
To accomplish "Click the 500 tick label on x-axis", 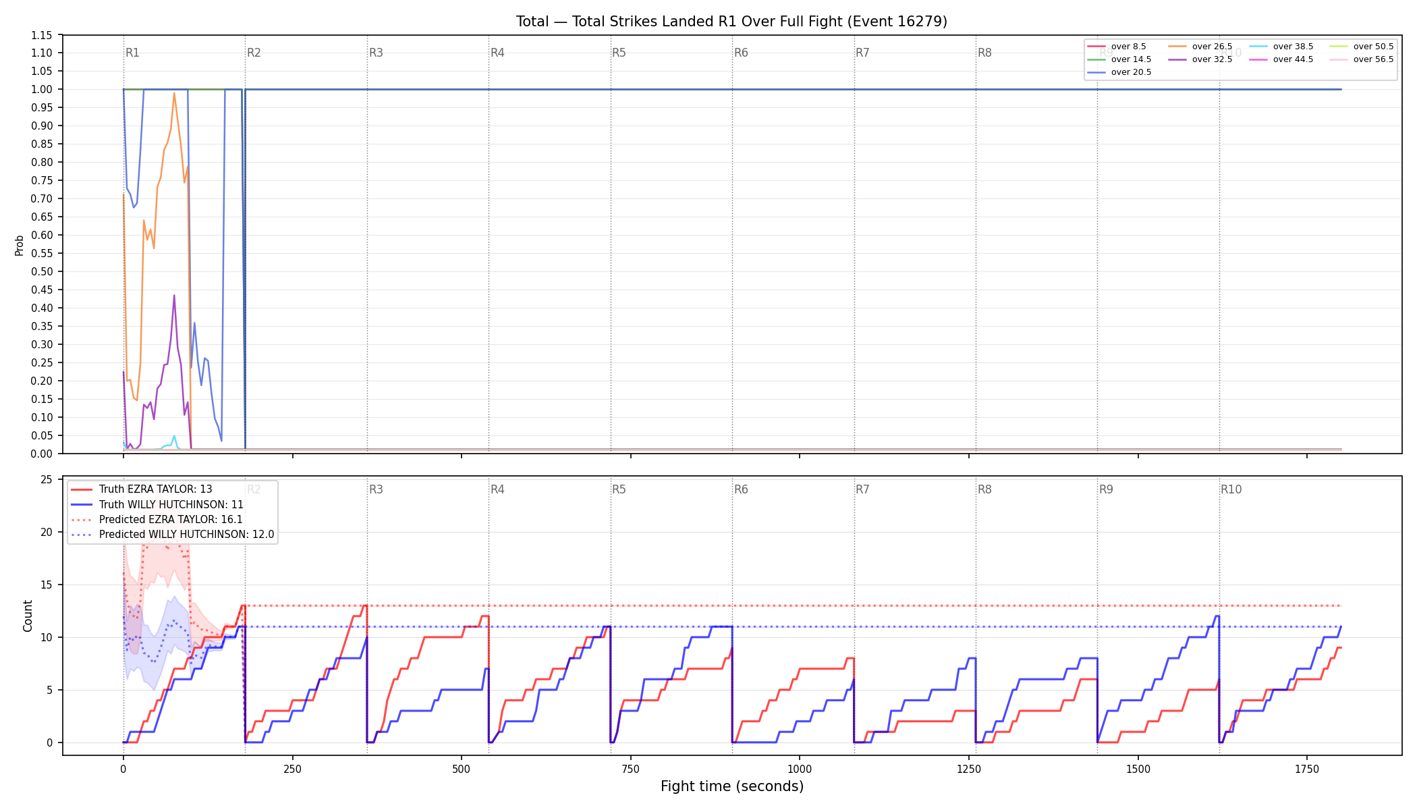I will [462, 769].
